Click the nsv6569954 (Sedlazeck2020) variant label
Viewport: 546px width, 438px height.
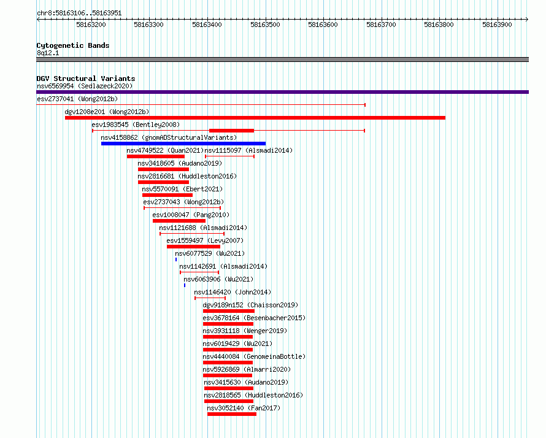tap(85, 86)
